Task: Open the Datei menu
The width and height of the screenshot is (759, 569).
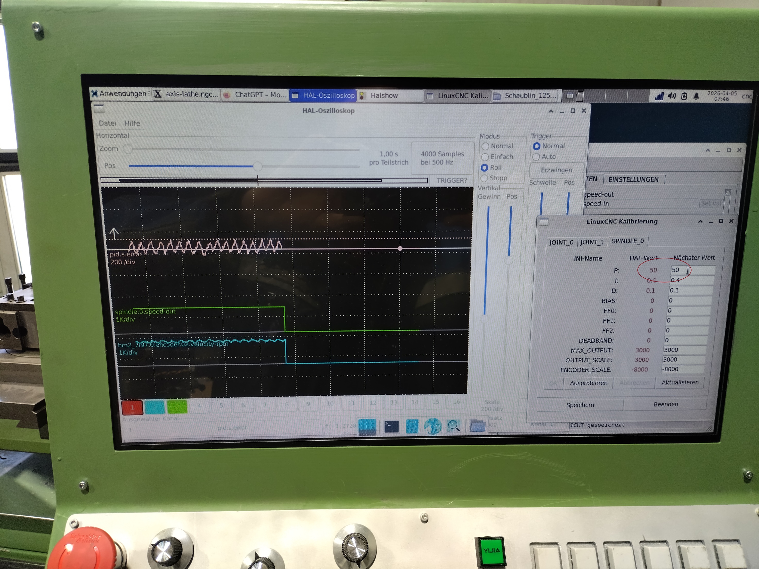Action: [107, 123]
